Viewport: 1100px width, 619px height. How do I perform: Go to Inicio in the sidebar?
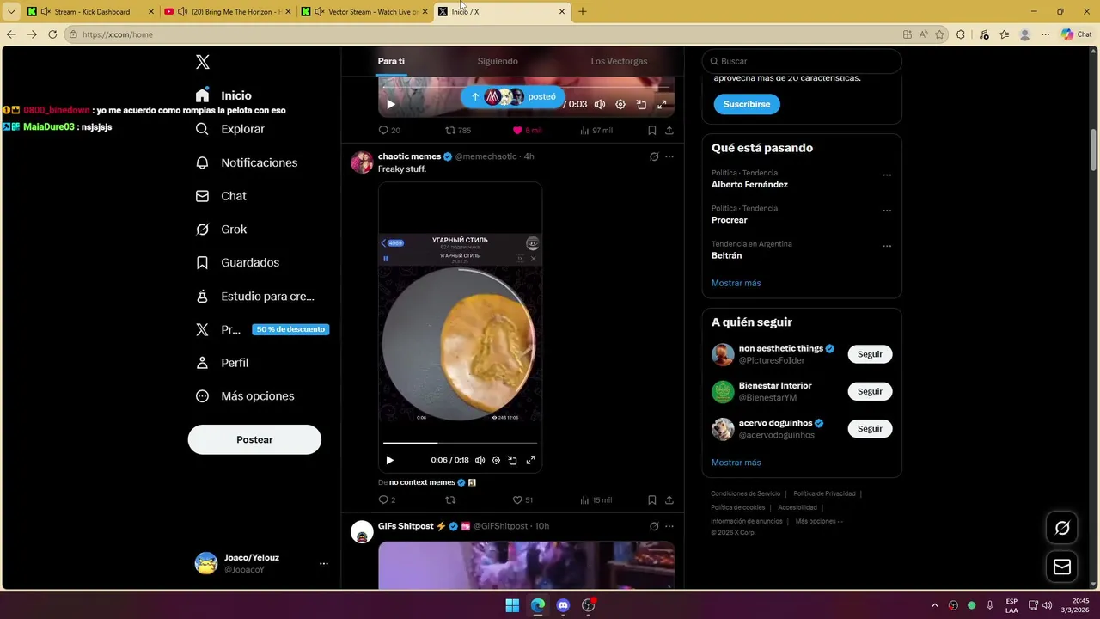click(223, 95)
